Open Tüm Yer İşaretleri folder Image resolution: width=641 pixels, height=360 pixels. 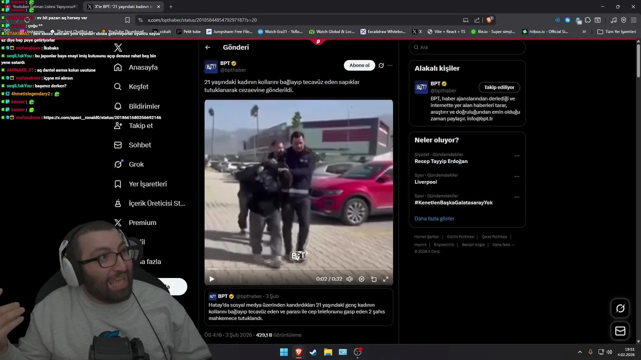coord(617,31)
